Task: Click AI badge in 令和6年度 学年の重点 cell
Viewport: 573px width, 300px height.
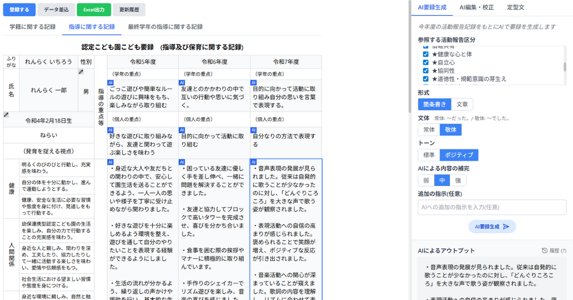Action: (x=182, y=83)
